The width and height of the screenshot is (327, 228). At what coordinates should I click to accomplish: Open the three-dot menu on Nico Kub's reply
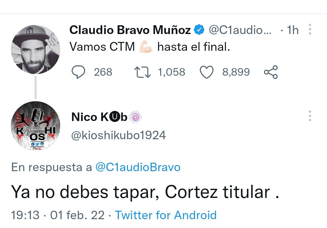click(310, 116)
